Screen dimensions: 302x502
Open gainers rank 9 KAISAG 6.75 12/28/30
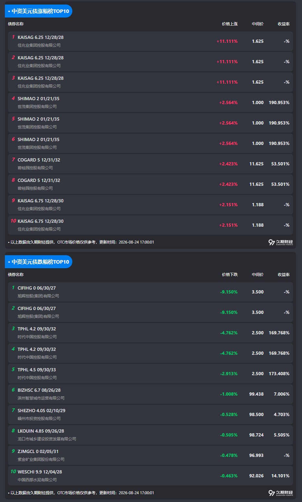[x=151, y=205]
